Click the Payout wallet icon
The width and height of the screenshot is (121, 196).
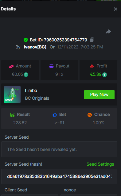[51, 66]
